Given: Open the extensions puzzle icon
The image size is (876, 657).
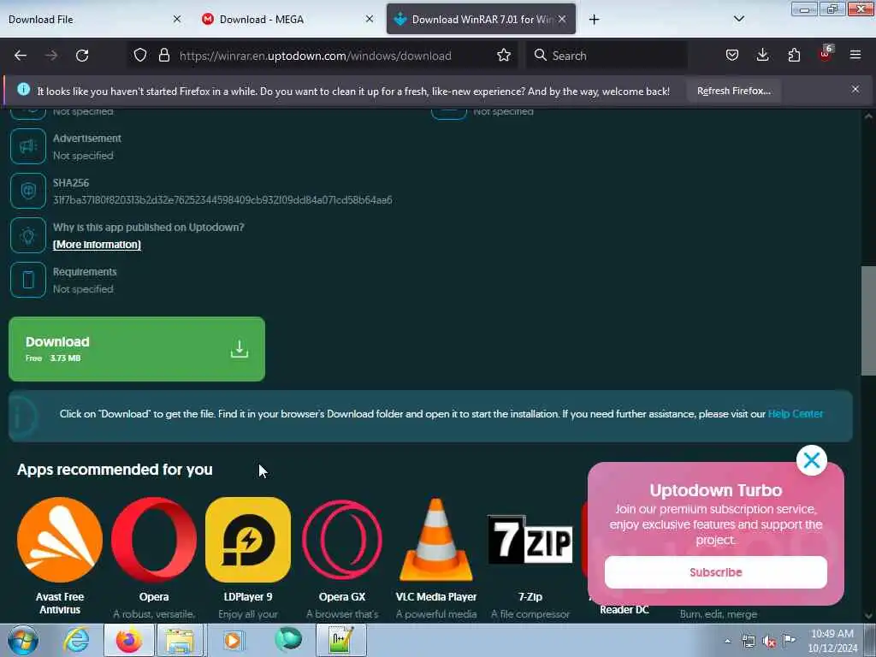Looking at the screenshot, I should [794, 55].
